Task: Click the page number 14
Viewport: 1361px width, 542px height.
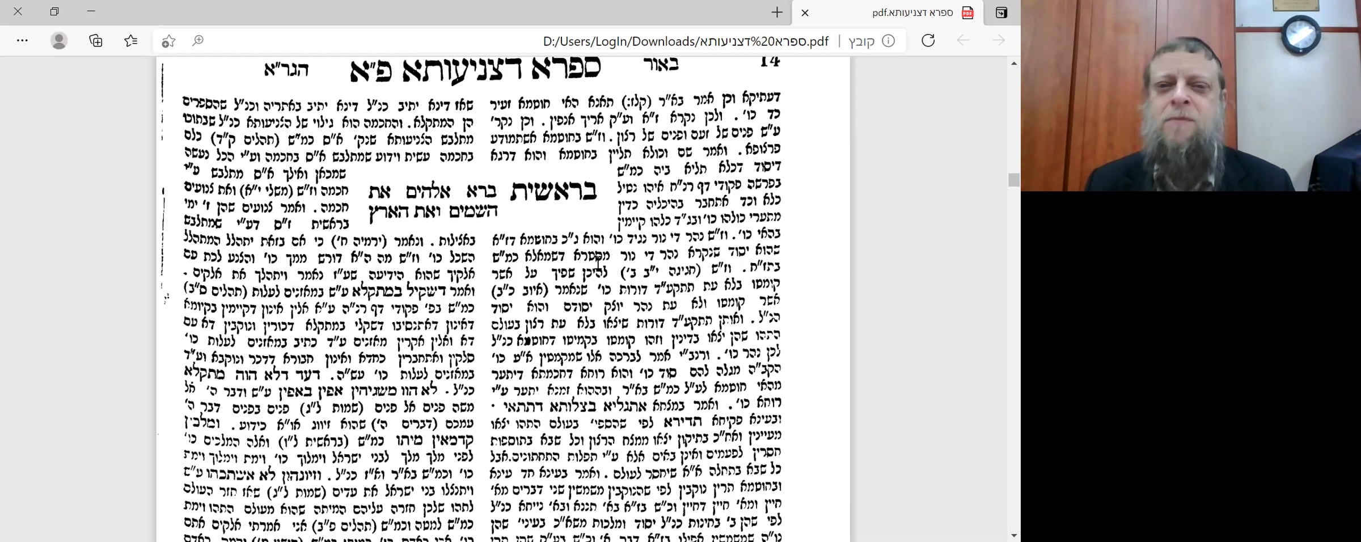Action: [770, 61]
